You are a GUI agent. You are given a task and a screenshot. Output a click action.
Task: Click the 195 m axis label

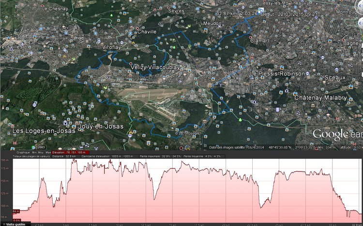(x=4, y=160)
